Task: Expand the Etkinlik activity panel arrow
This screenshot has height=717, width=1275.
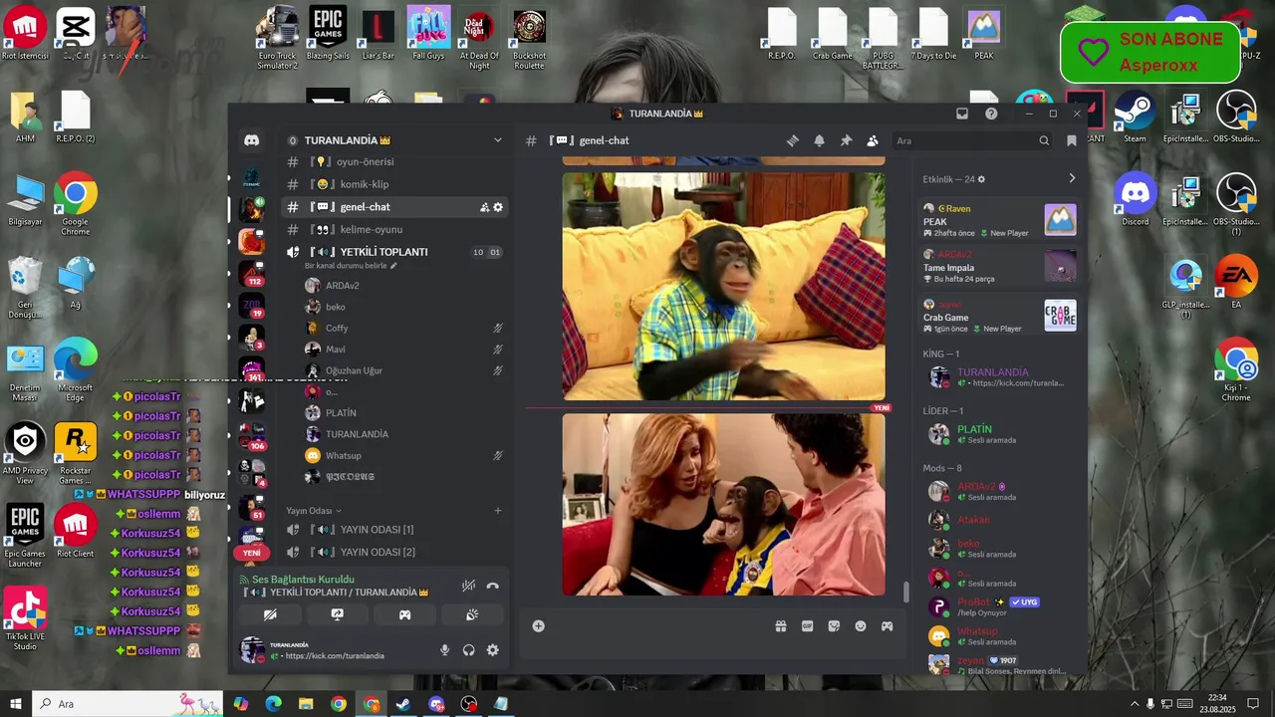Action: (x=1072, y=178)
